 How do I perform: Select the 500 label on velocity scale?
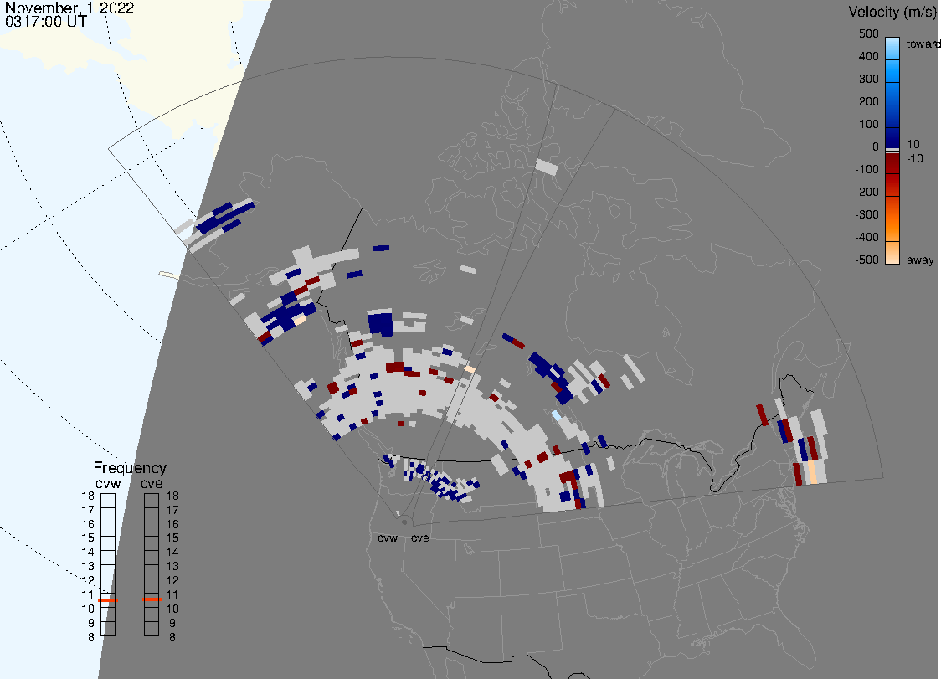pos(868,33)
